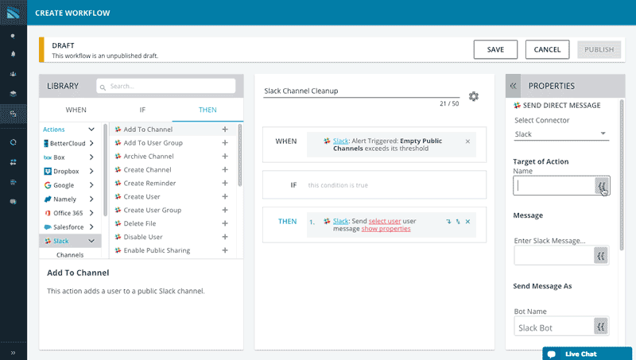The image size is (636, 360).
Task: Expand the BetterCloud connector category
Action: 91,143
